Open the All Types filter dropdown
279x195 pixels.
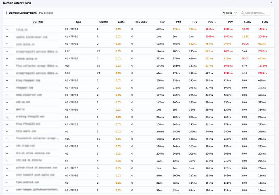(228, 13)
